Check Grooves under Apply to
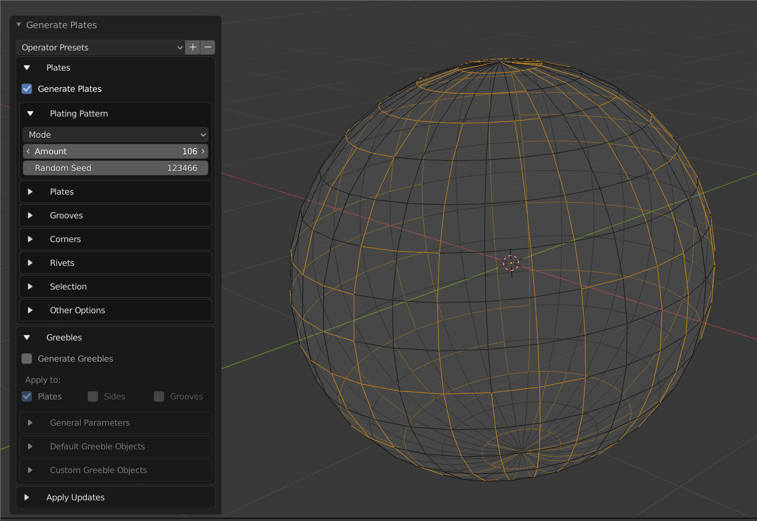The width and height of the screenshot is (757, 521). point(159,396)
